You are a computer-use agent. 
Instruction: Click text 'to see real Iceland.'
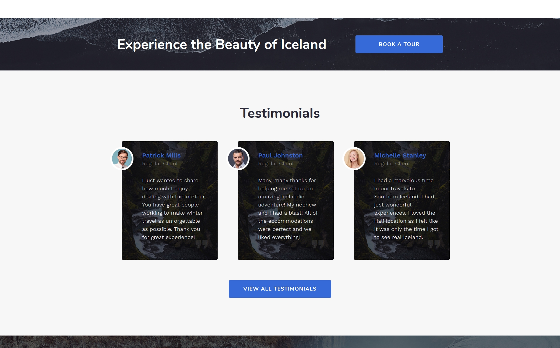pos(399,237)
